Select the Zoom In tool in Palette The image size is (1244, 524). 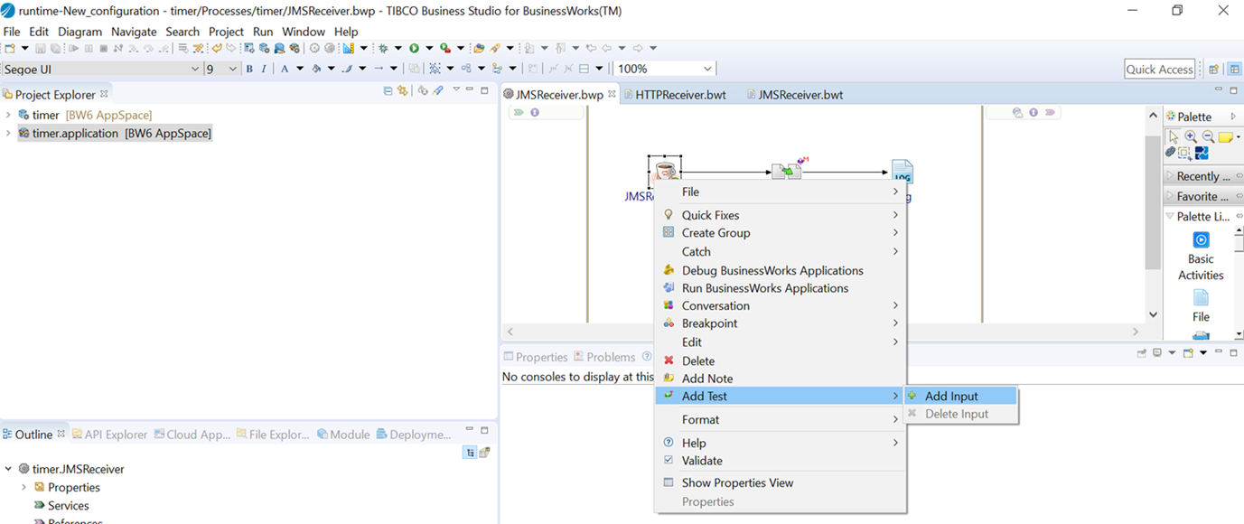pyautogui.click(x=1191, y=137)
